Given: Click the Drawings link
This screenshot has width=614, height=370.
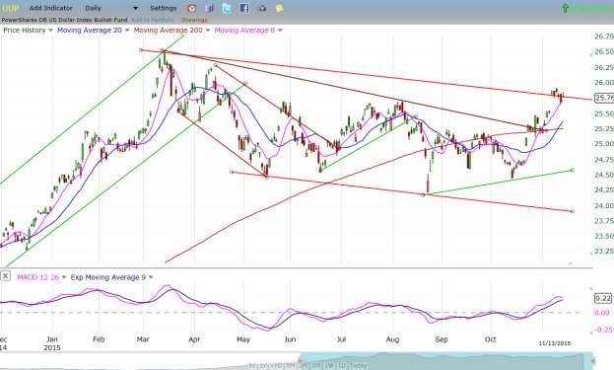Looking at the screenshot, I should pos(194,20).
